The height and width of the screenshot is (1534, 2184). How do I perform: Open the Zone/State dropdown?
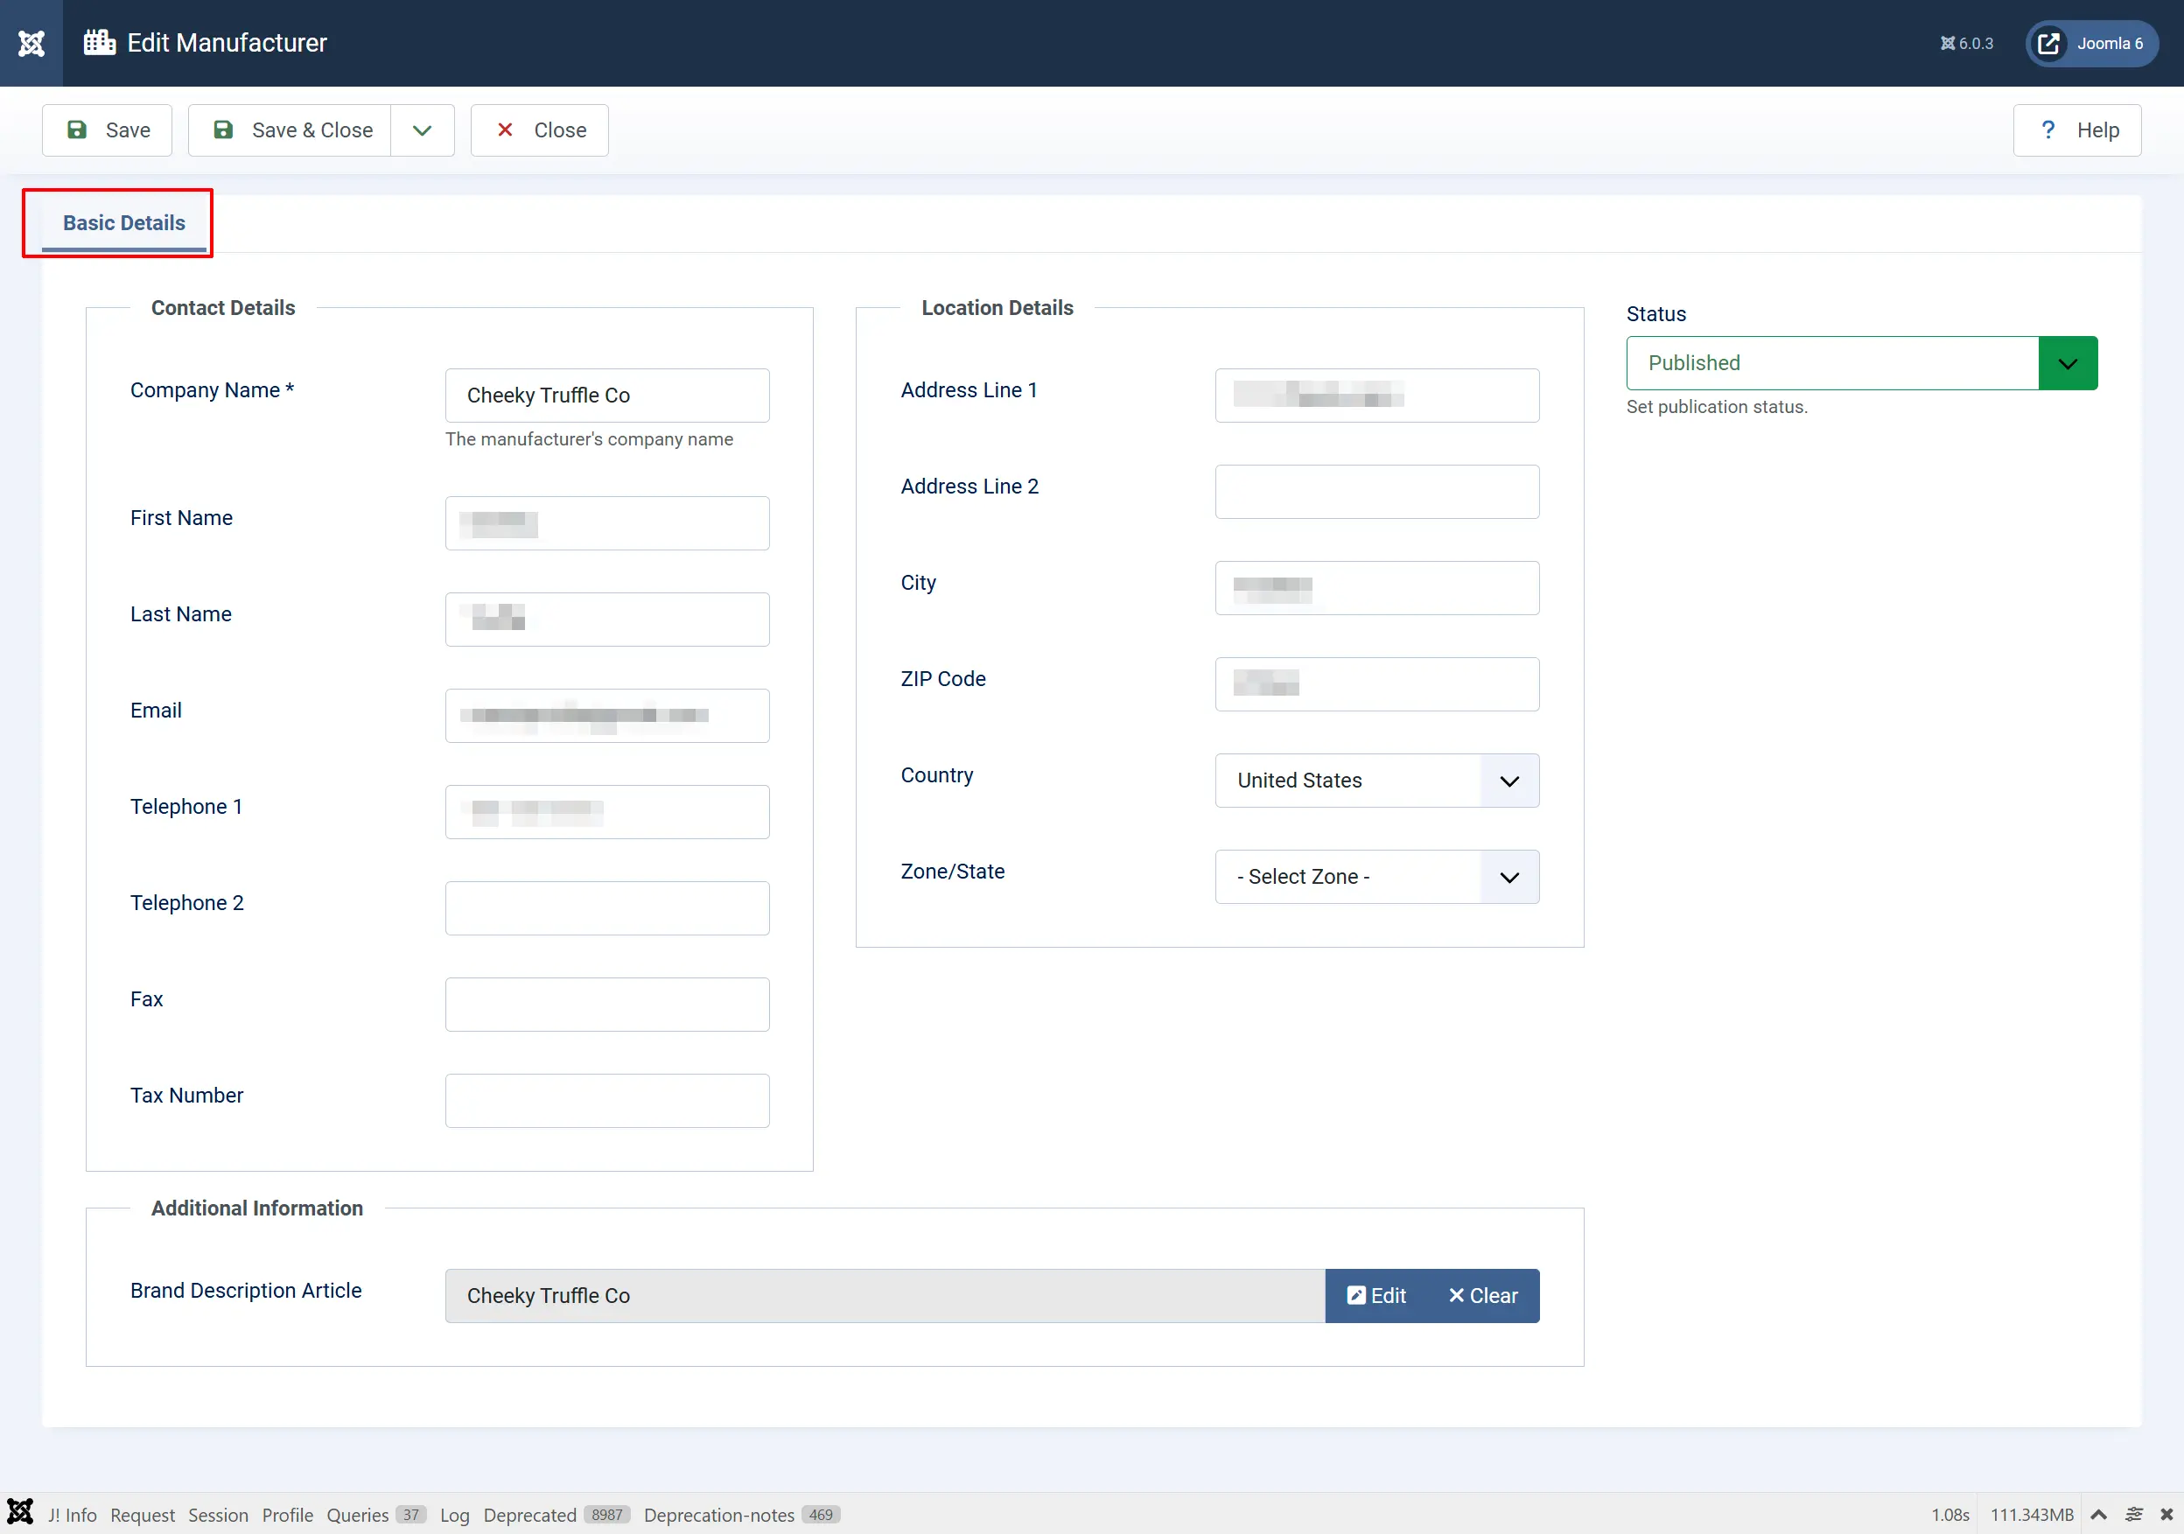1376,877
